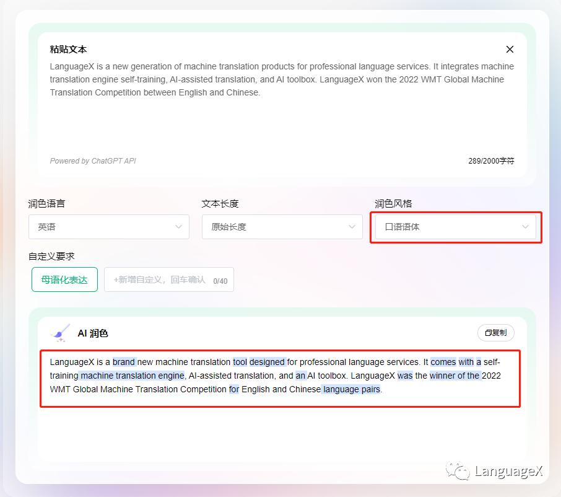This screenshot has width=561, height=497.
Task: Click the "Powered by ChatGPT API" note
Action: [93, 161]
